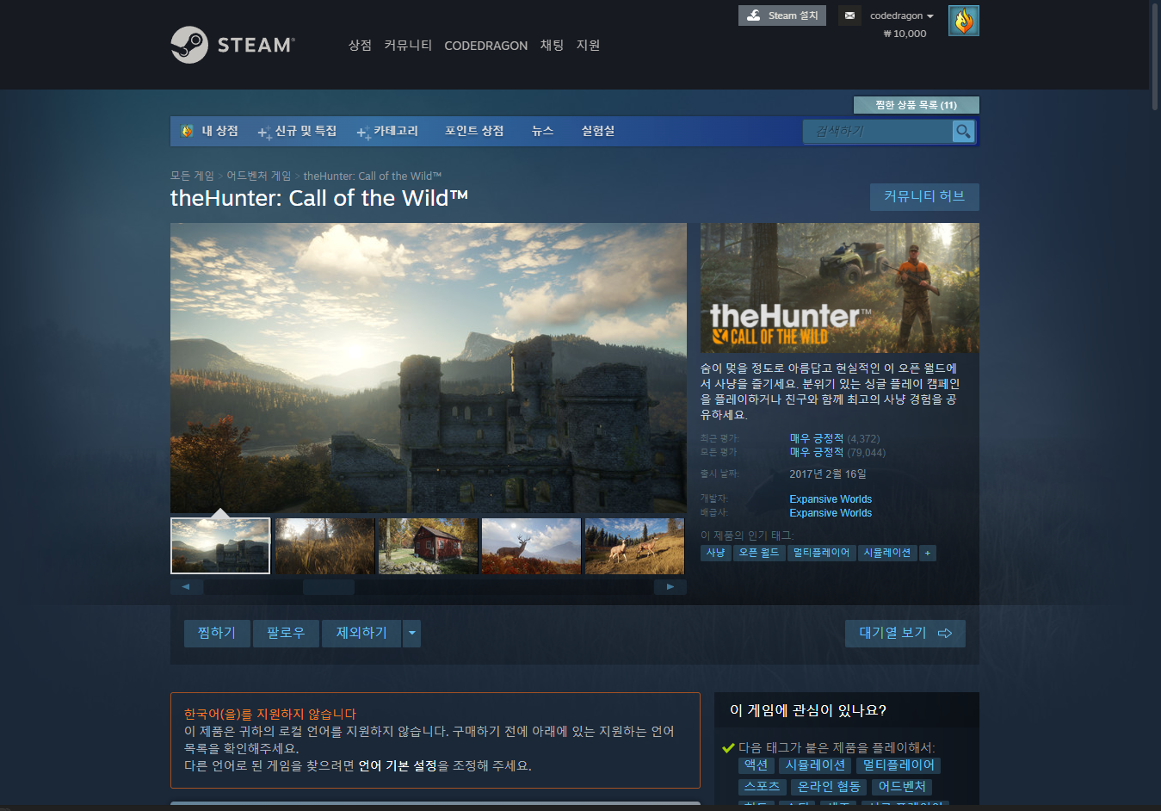The image size is (1161, 811).
Task: Click the 대기열 보기 button
Action: coord(905,634)
